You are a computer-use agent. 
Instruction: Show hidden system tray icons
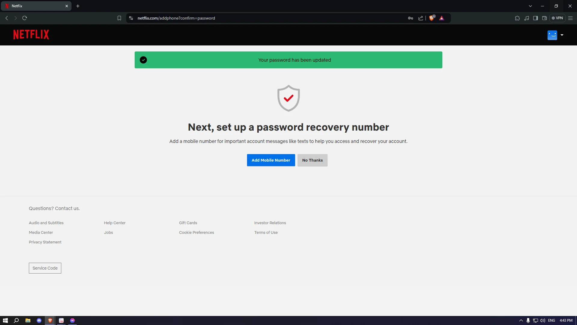[521, 320]
